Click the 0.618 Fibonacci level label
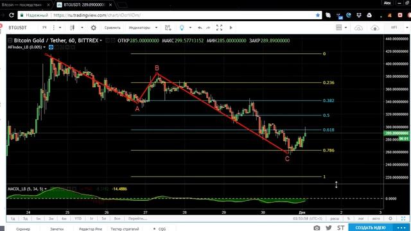411x231 pixels. click(328, 130)
